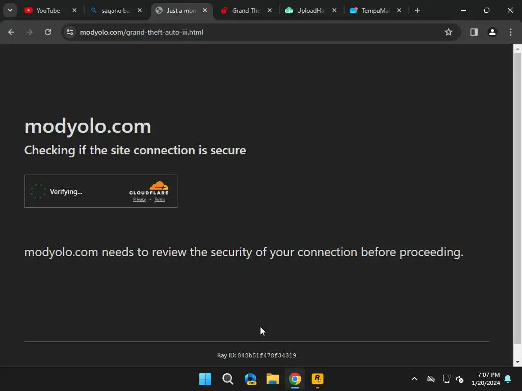View site information icon in address bar
Viewport: 522px width, 391px height.
[70, 32]
